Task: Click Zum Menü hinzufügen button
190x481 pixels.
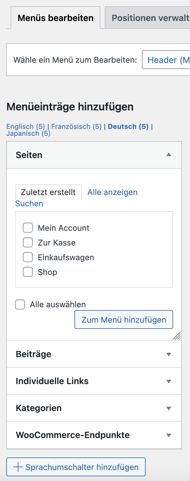Action: coord(124,320)
